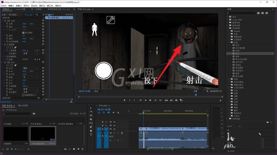Select the Magnify effect in Effects list
This screenshot has width=277, height=155.
(x=250, y=54)
